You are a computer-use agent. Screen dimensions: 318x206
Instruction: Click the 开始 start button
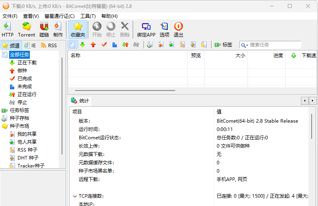coord(97,30)
